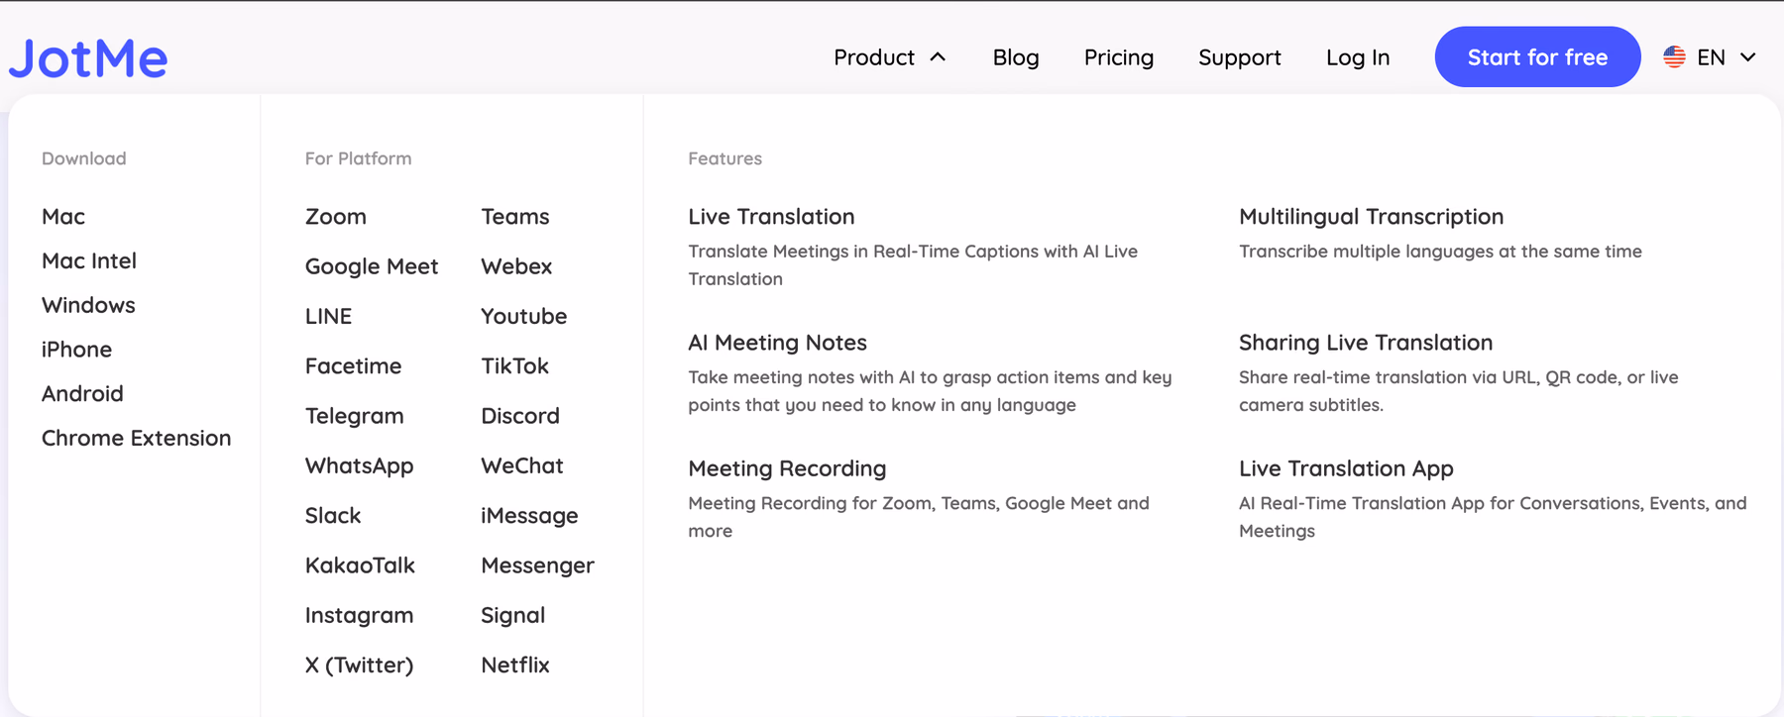Select Netflix platform
1784x717 pixels.
(x=515, y=665)
